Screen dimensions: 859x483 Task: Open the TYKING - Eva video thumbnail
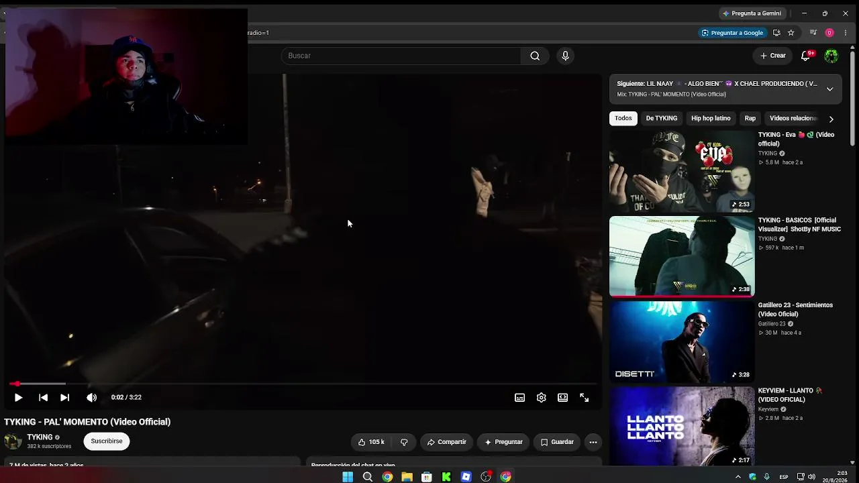[682, 171]
